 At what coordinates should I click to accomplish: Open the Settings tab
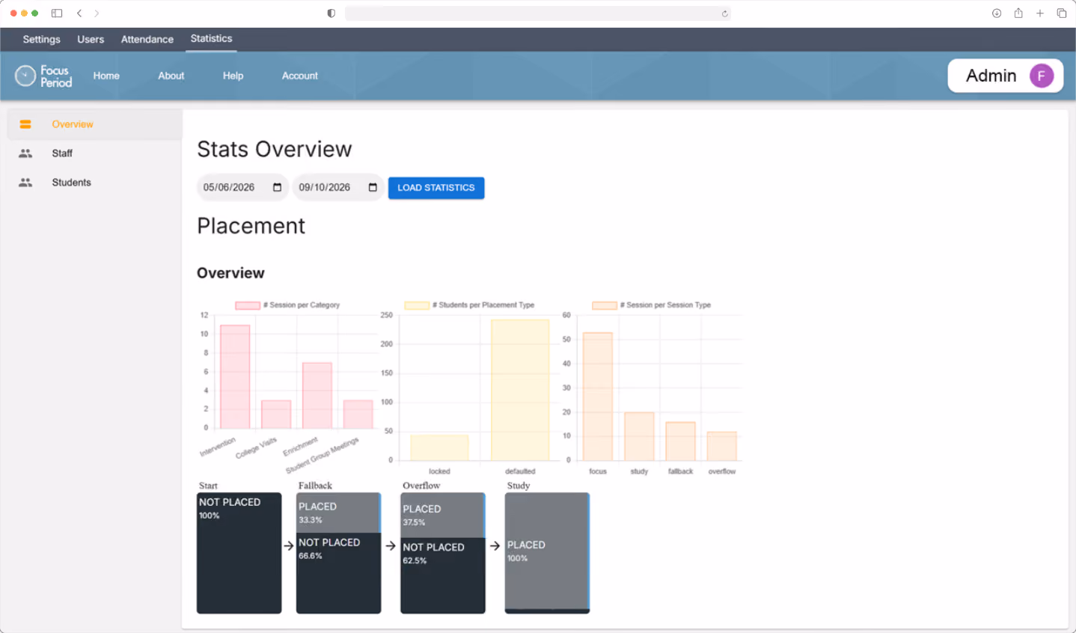click(x=41, y=40)
